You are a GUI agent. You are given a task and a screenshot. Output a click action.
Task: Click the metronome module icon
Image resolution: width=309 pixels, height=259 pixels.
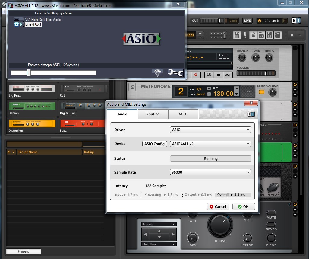pos(132,87)
